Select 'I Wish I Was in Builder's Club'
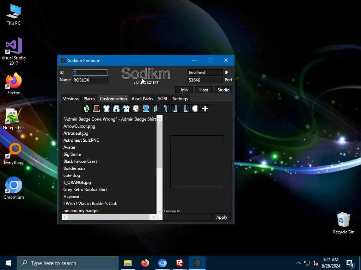This screenshot has height=270, width=361. tap(109, 204)
